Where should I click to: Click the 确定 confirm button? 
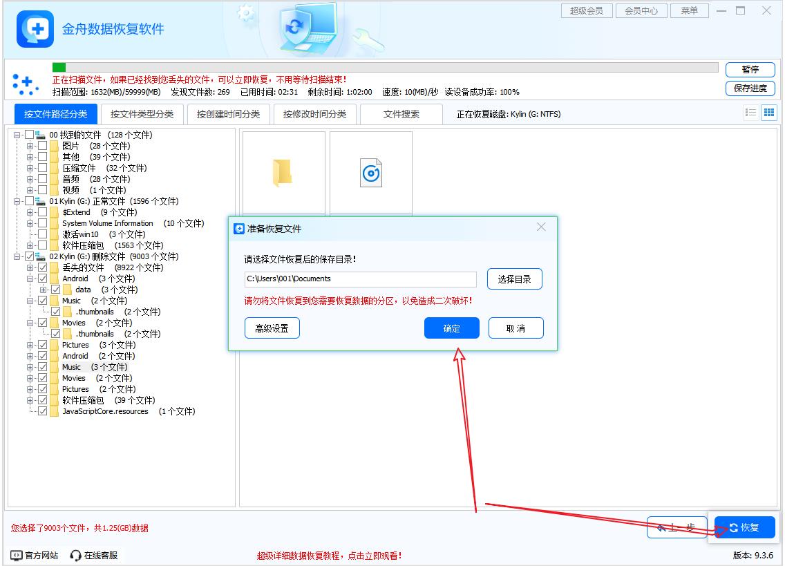[x=451, y=328]
